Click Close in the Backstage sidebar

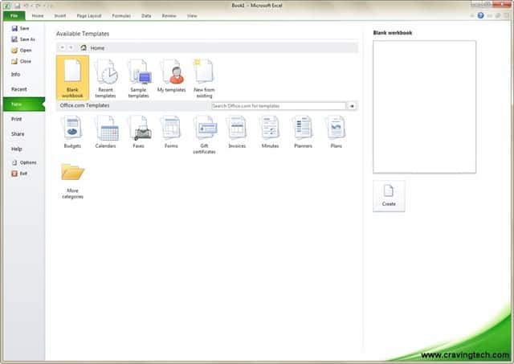21,61
